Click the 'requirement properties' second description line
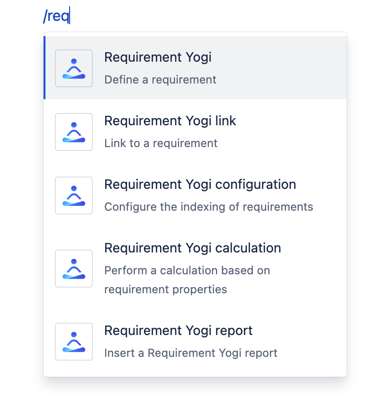Viewport: 376px width, 410px height. tap(165, 289)
